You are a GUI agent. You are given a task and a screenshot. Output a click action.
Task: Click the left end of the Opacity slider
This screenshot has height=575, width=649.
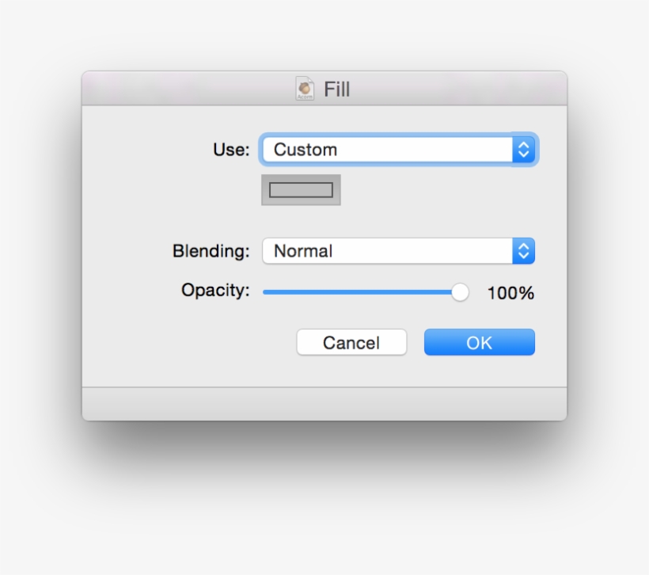point(266,292)
